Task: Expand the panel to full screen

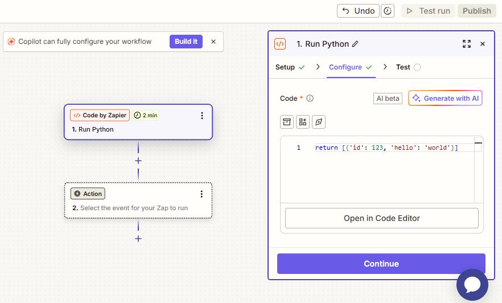Action: [467, 44]
